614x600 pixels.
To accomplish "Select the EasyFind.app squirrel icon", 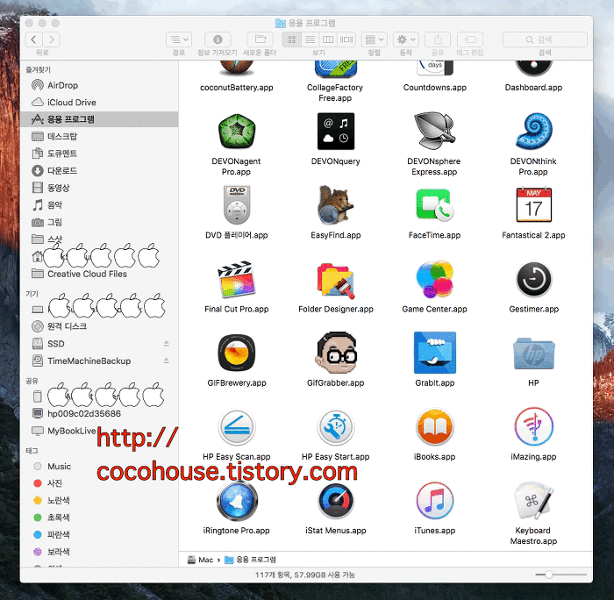I will click(x=336, y=205).
